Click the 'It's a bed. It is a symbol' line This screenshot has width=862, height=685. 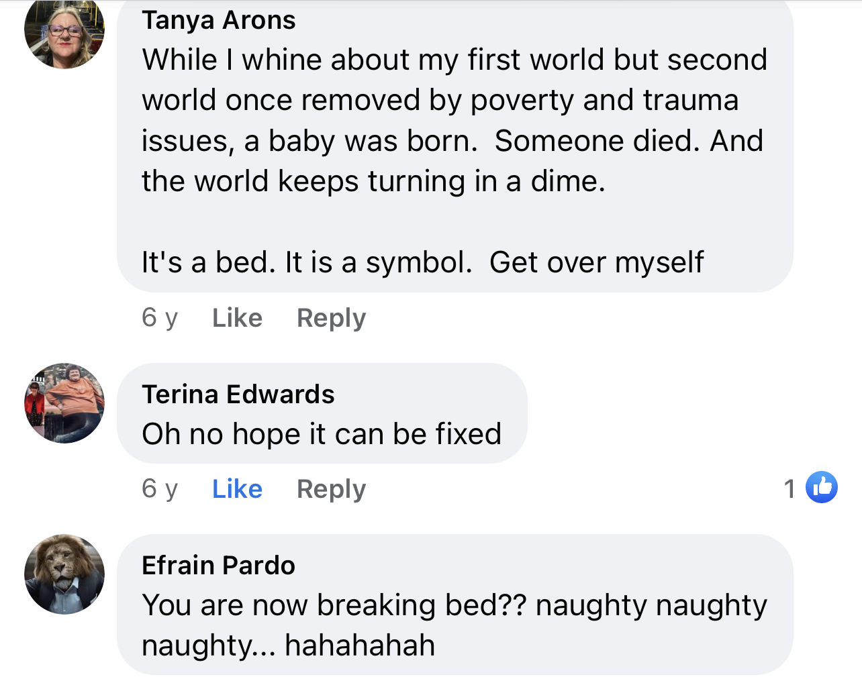coord(423,262)
